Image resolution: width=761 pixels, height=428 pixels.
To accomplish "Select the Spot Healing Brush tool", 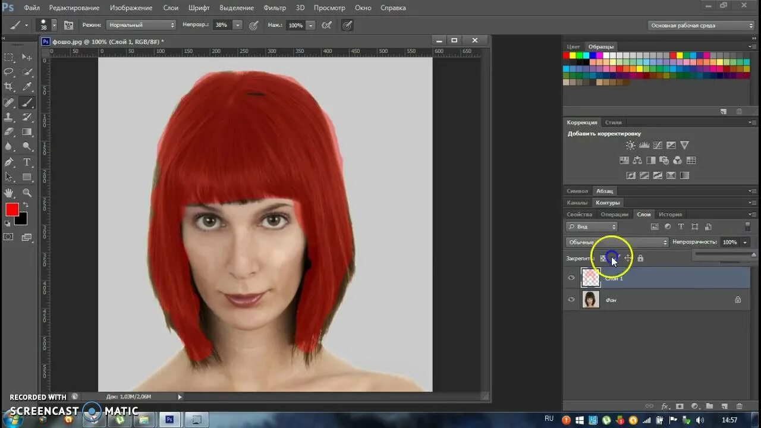I will [x=9, y=102].
